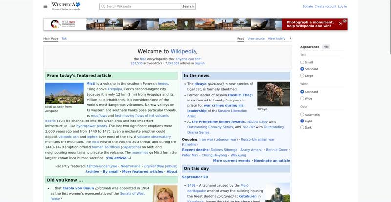The image size is (391, 202).
Task: Click the Donate link
Action: point(307,6)
